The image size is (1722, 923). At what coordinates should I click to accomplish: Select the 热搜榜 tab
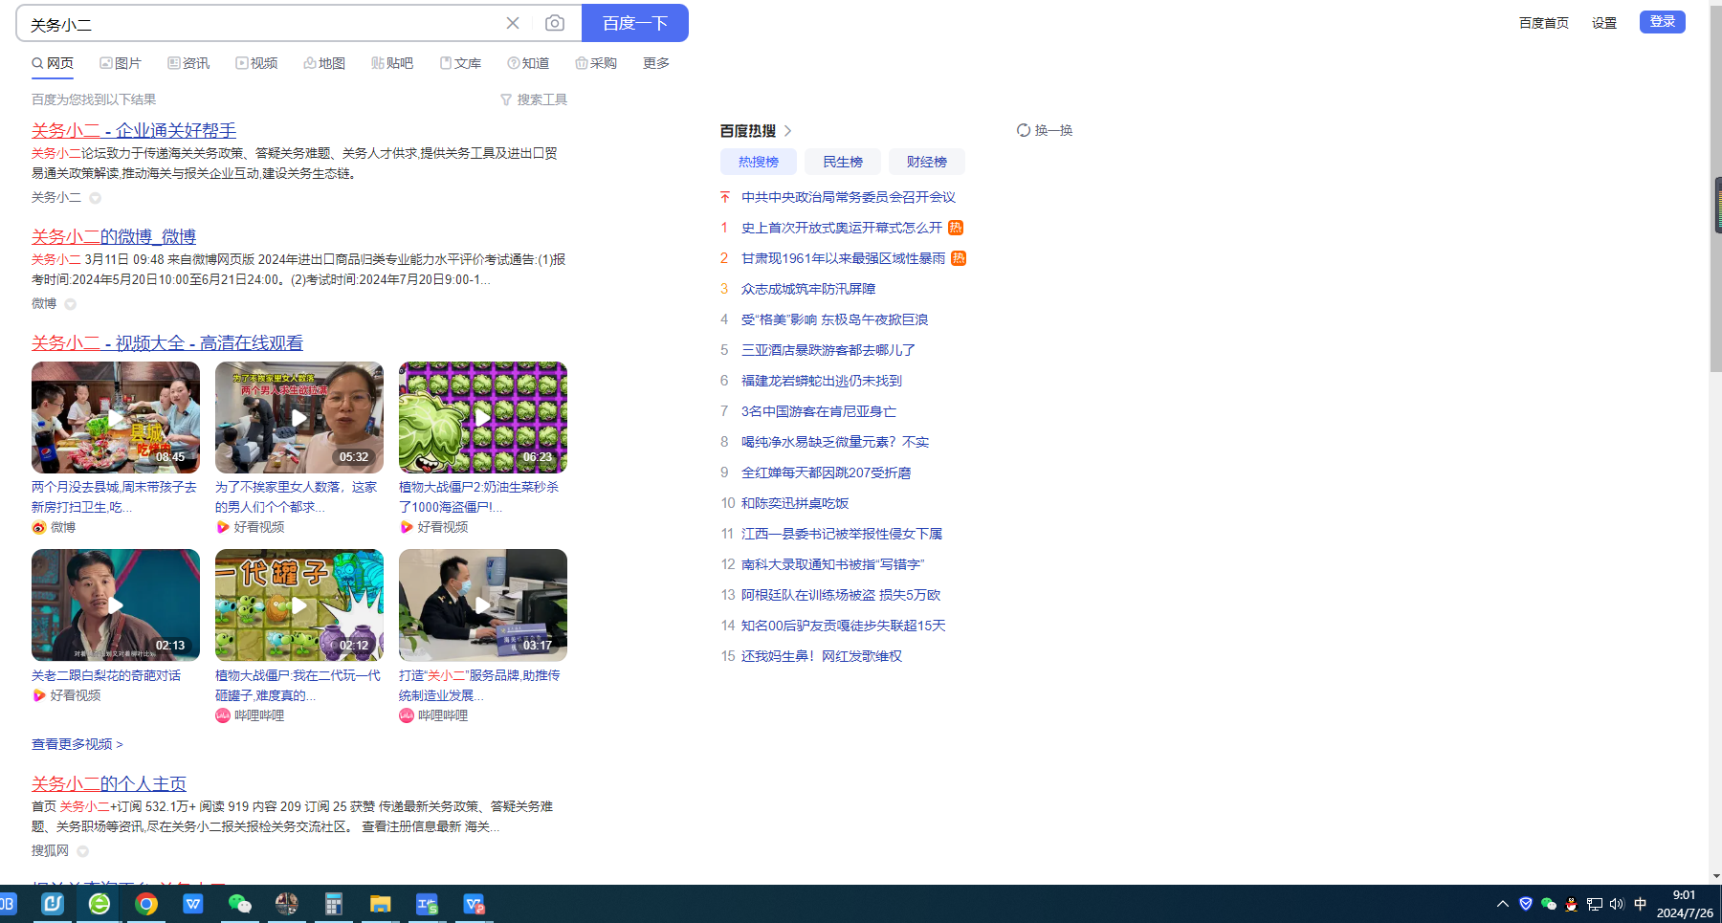point(759,162)
